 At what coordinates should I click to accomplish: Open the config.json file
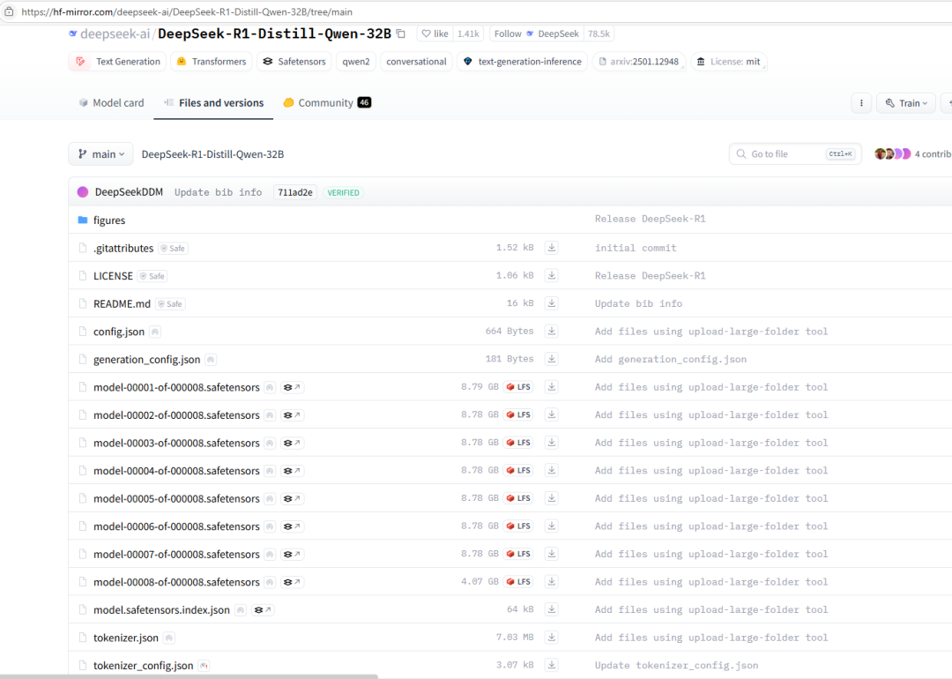click(x=119, y=332)
